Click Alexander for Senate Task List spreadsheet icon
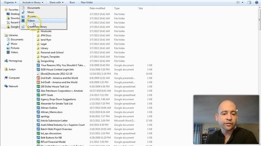The image size is (261, 146). 38,104
